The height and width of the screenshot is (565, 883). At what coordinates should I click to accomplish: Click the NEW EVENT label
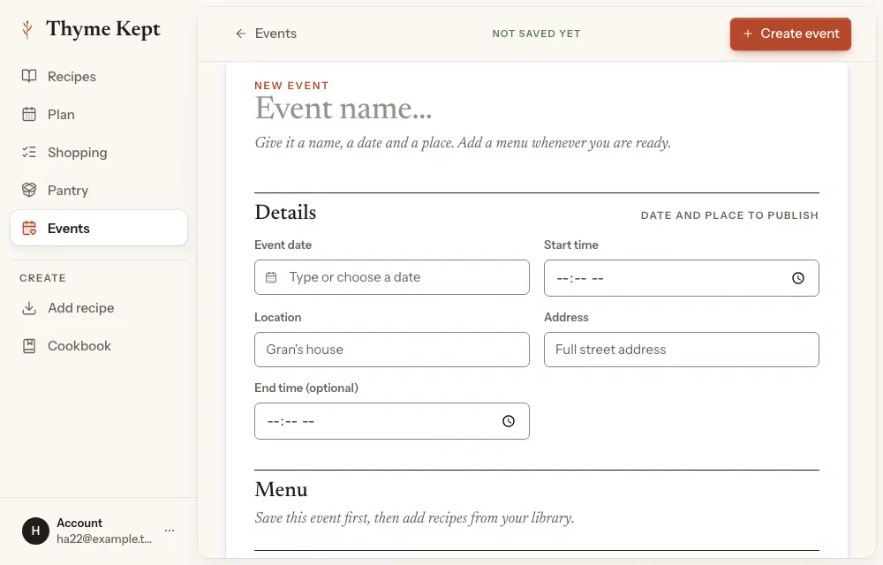291,86
